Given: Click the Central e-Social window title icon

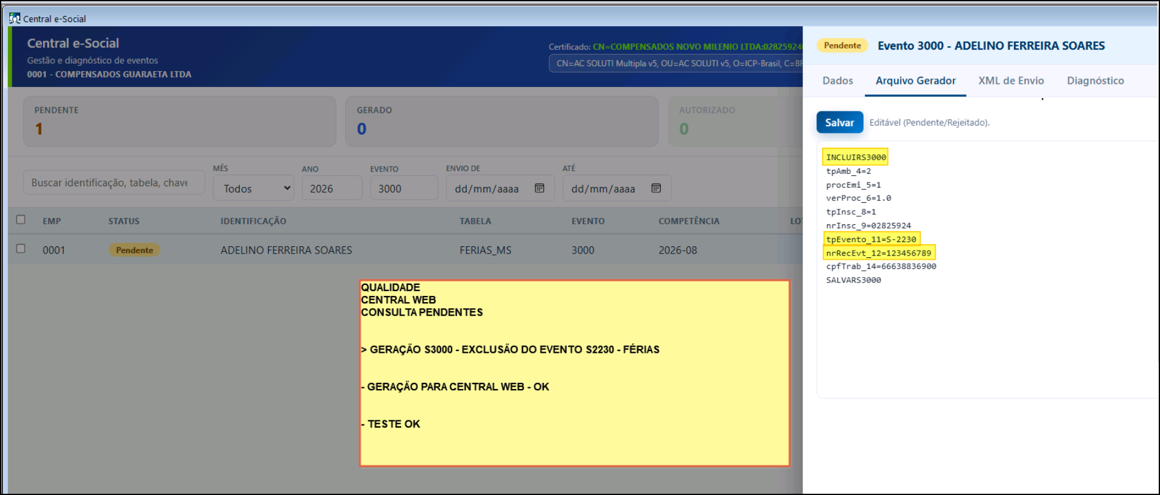Looking at the screenshot, I should pos(15,18).
